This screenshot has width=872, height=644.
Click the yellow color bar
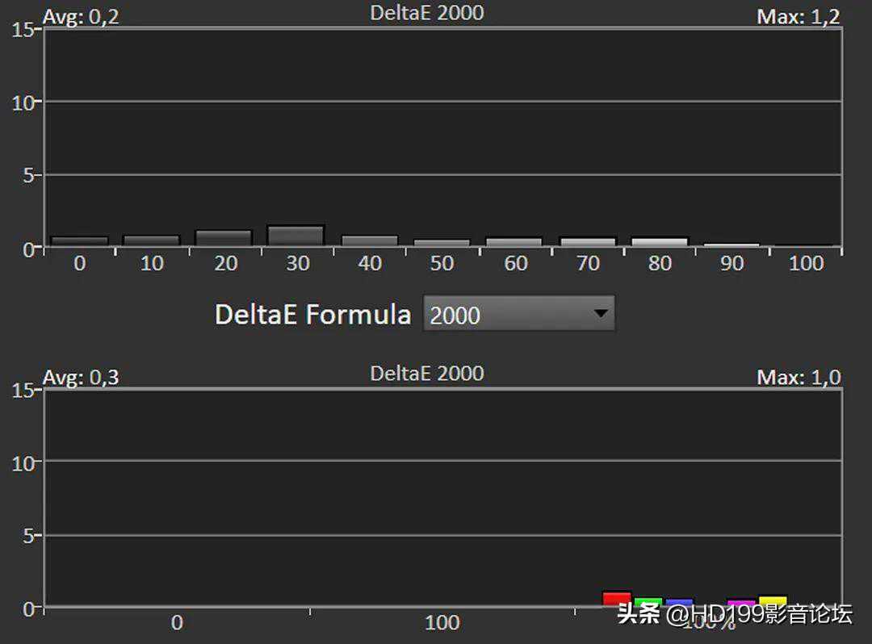pos(773,602)
